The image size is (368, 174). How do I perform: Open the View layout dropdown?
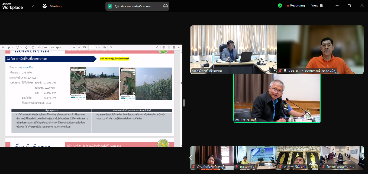(317, 5)
